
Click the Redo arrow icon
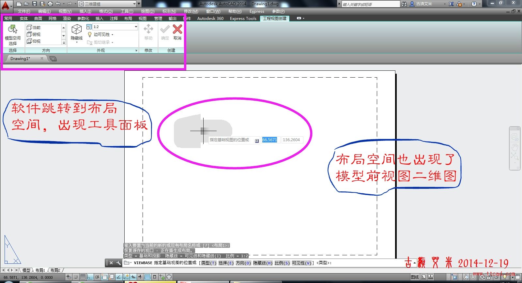click(x=69, y=4)
